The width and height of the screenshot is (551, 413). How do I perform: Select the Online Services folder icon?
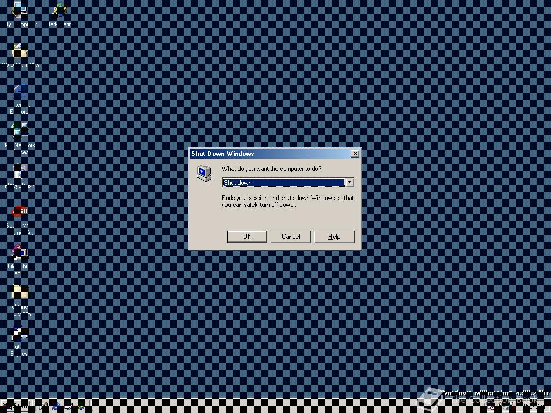(20, 300)
